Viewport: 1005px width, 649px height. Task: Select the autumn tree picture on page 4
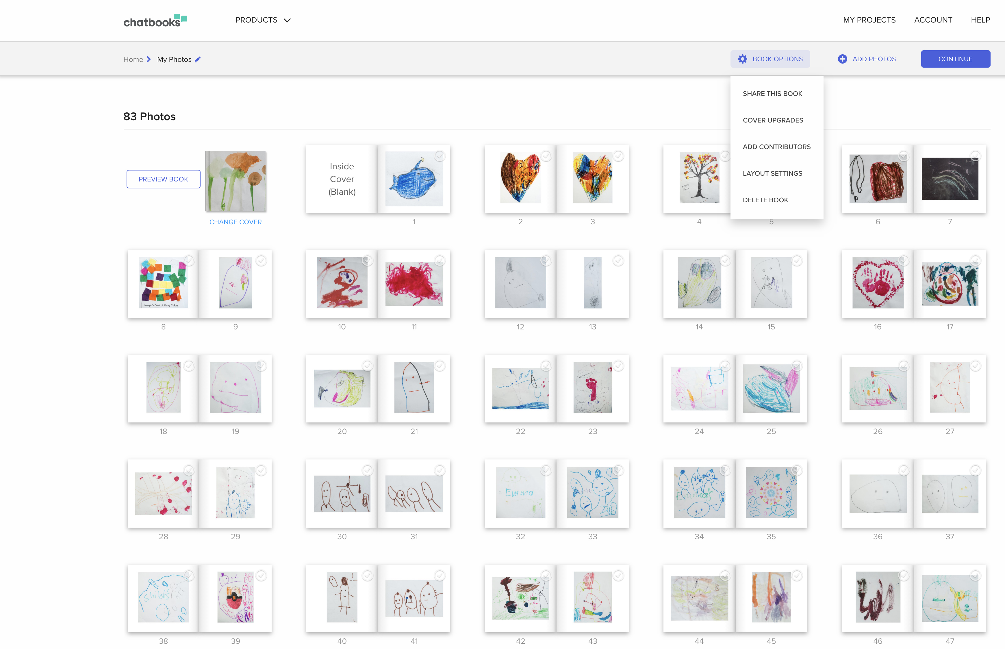[x=699, y=178]
